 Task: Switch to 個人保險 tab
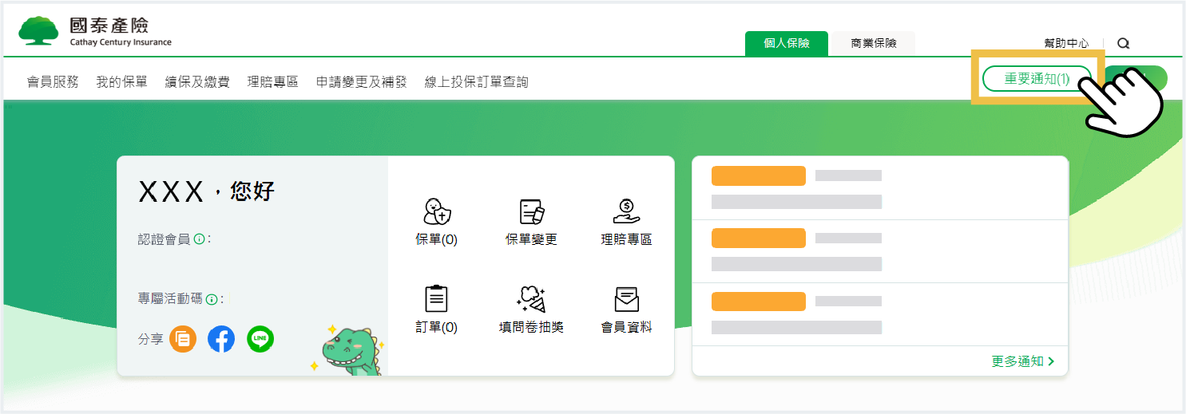pos(787,44)
